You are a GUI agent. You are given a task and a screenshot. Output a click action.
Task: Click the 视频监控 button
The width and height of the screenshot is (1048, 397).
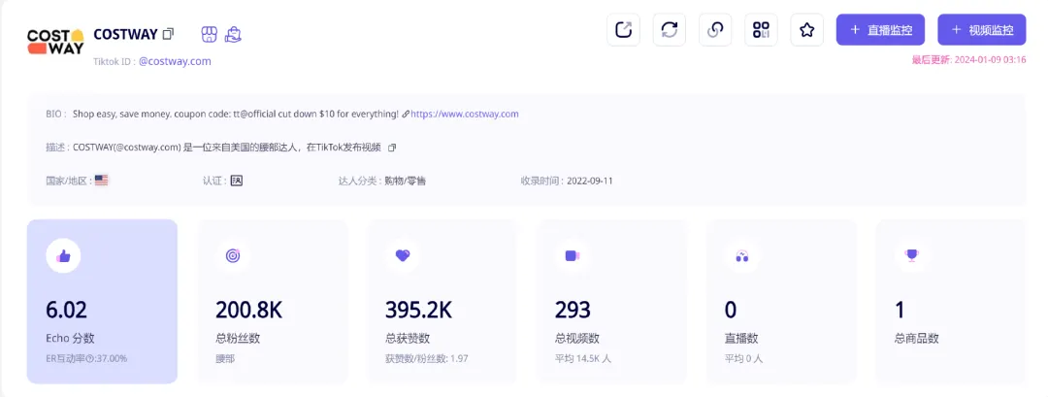click(x=982, y=30)
